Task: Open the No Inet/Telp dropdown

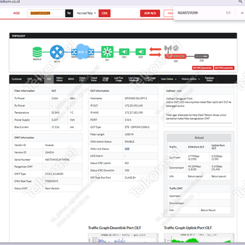Action: (x=86, y=13)
